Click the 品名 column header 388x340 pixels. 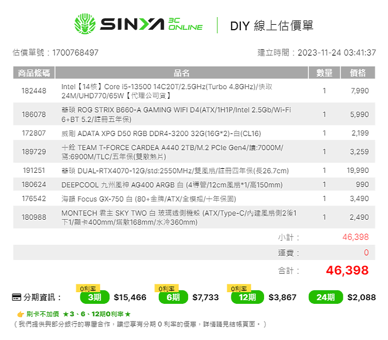coord(182,73)
